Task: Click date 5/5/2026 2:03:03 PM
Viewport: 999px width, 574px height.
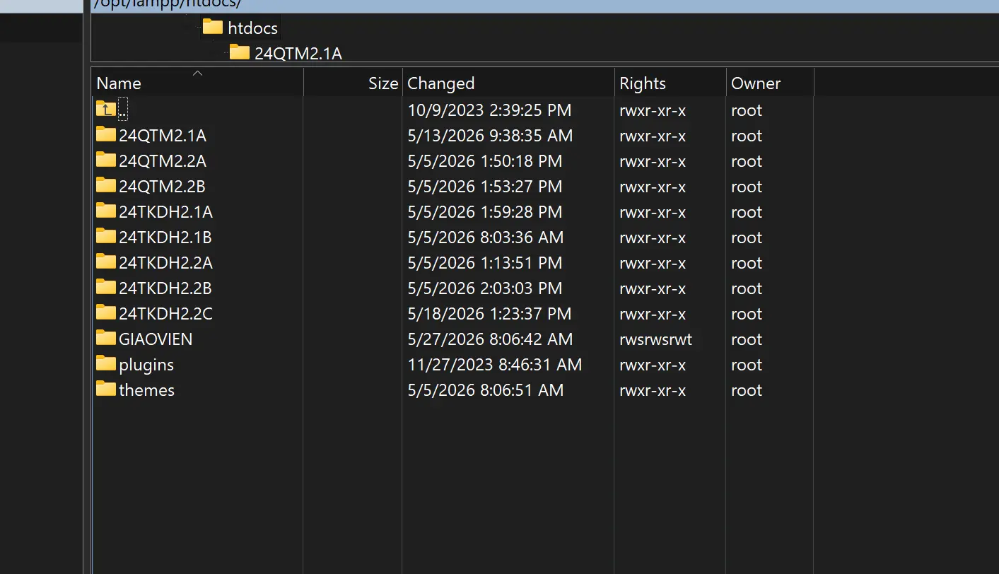Action: coord(485,288)
